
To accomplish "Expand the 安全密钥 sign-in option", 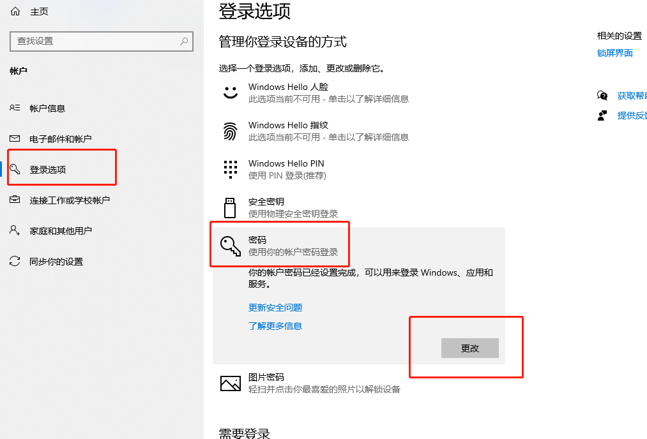I will 359,208.
